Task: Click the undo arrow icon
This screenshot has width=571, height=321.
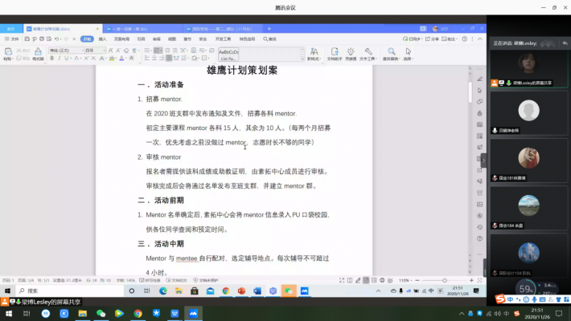Action: pos(56,39)
